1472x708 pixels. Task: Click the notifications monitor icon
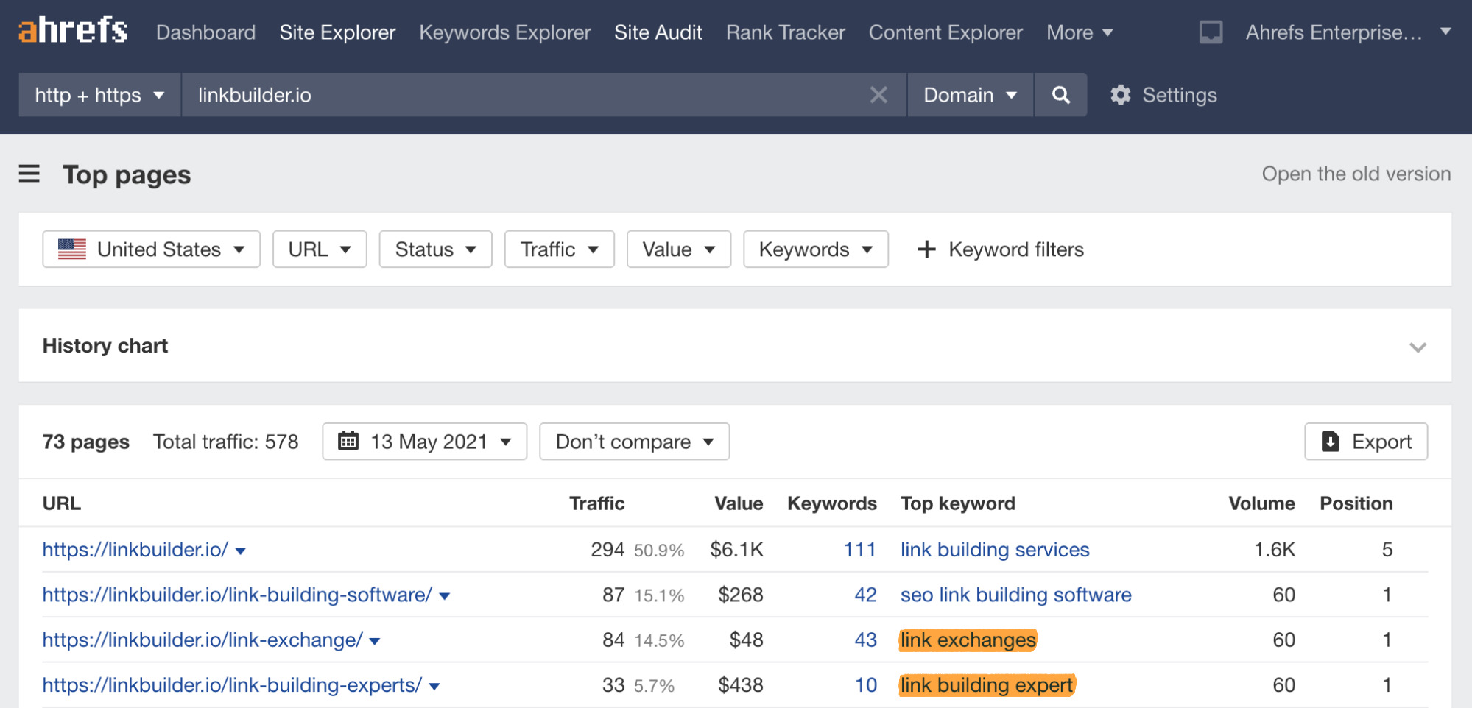click(1211, 32)
